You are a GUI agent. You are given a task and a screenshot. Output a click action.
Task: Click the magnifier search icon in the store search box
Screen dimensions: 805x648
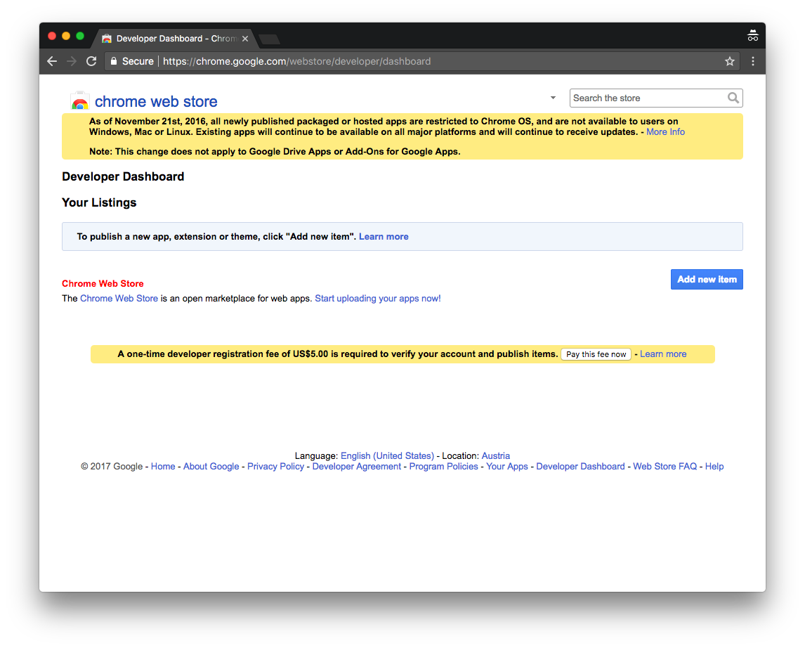733,98
